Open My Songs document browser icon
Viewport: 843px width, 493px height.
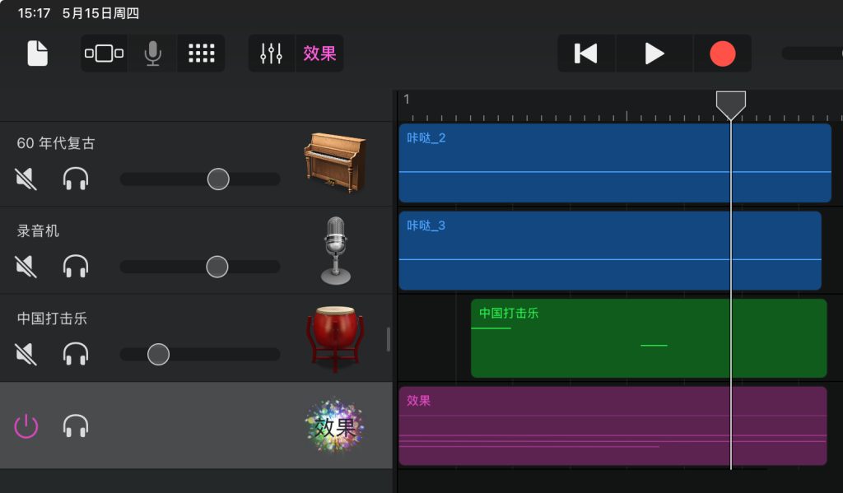click(x=37, y=53)
